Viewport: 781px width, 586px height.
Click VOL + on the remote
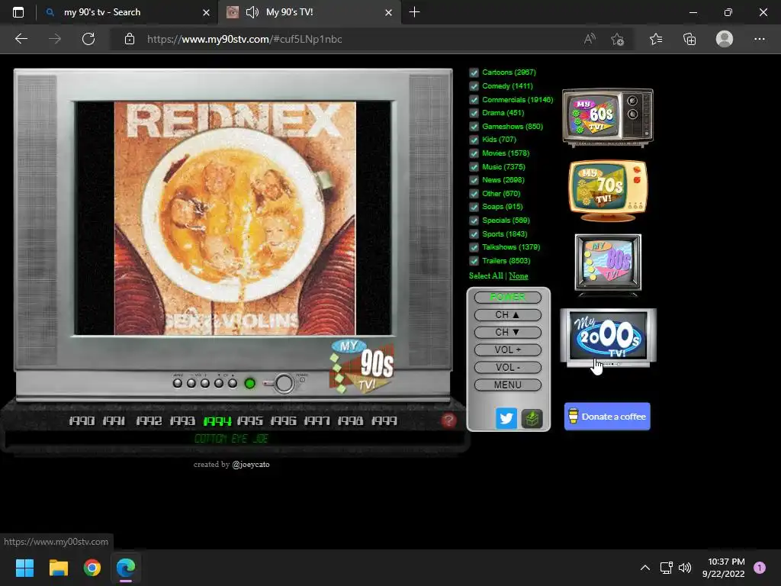coord(507,349)
